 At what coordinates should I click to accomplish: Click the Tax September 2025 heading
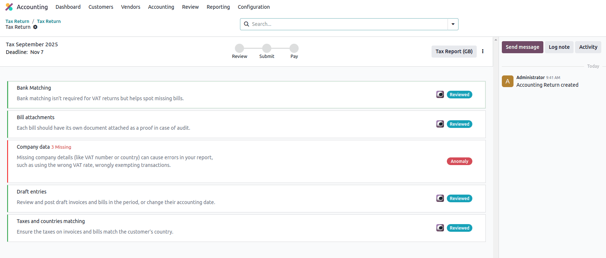click(x=32, y=44)
